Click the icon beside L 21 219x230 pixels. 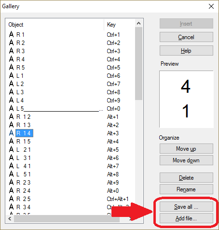coord(11,149)
